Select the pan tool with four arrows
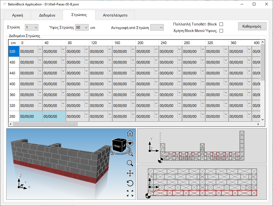 coord(130,173)
